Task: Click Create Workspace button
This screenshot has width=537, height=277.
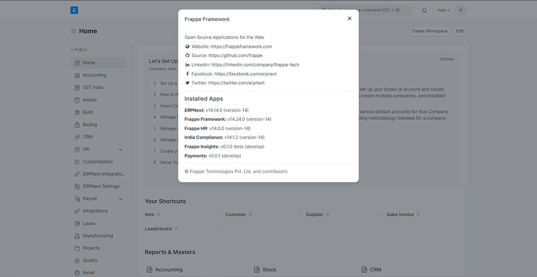Action: (430, 31)
